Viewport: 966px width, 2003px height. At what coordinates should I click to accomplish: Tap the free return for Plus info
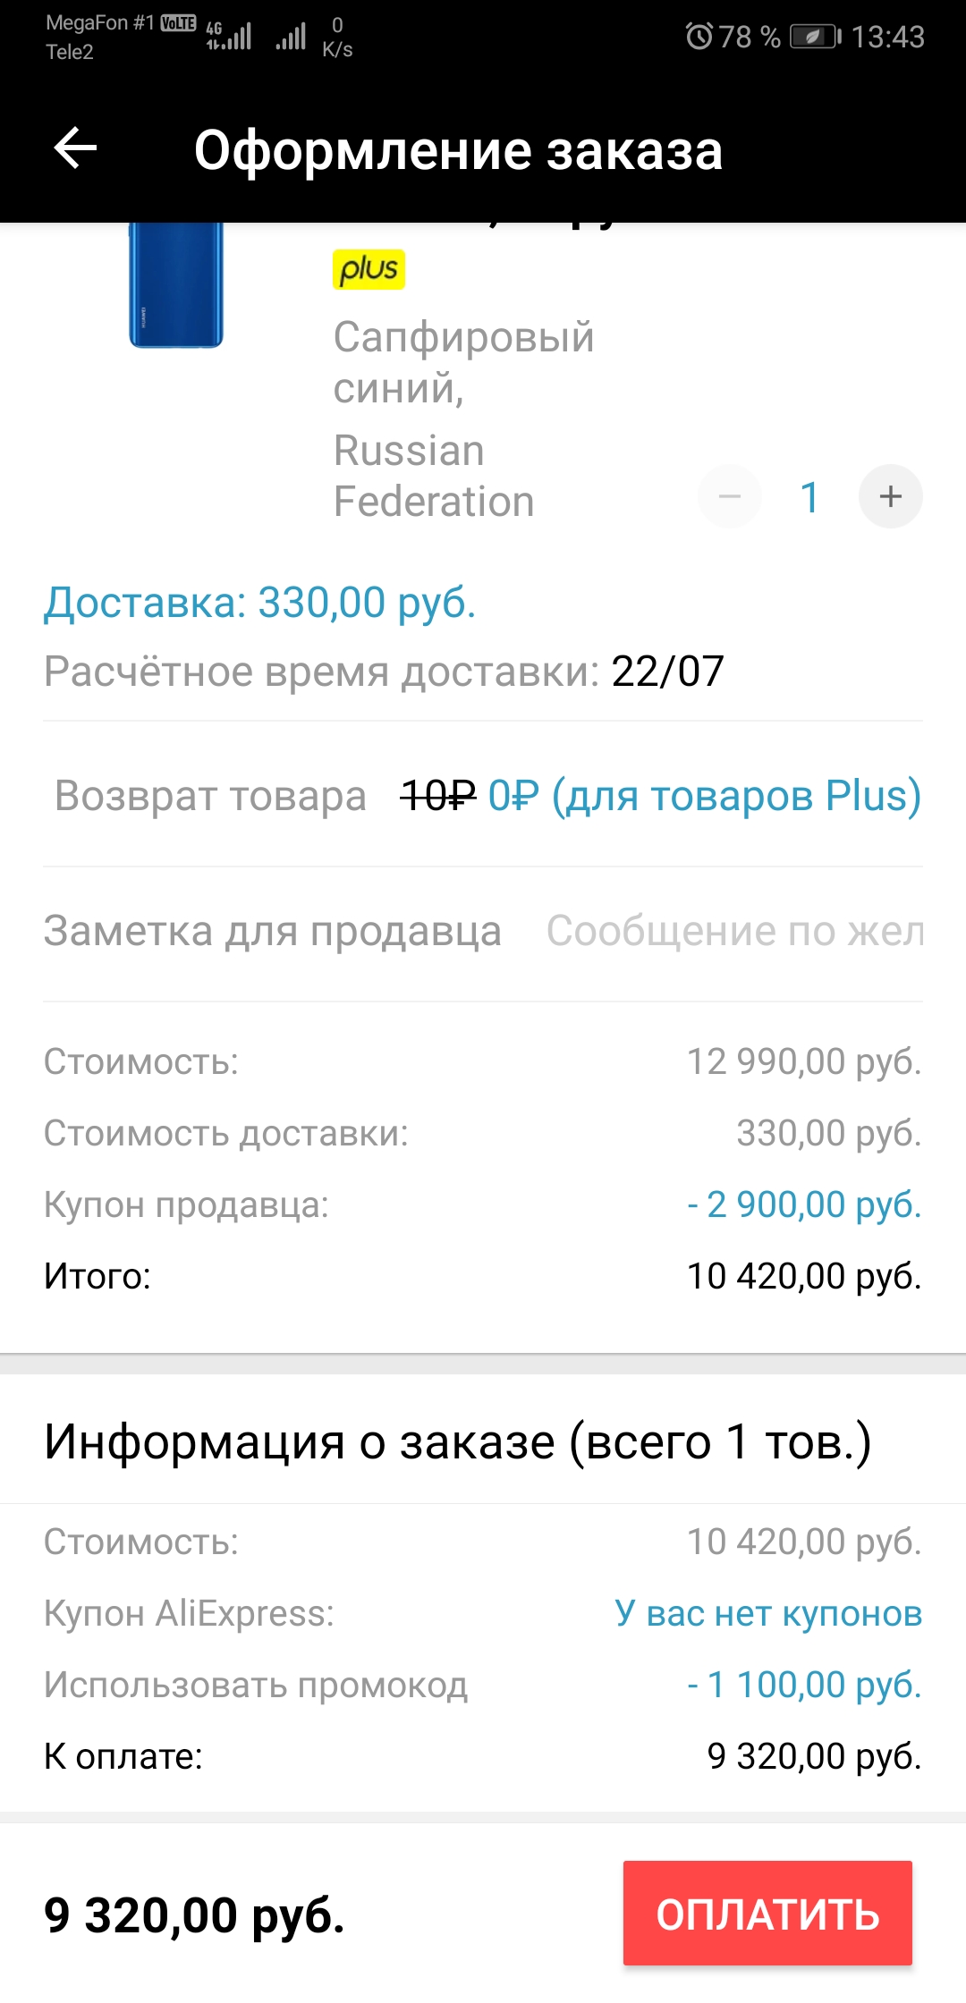(x=704, y=795)
